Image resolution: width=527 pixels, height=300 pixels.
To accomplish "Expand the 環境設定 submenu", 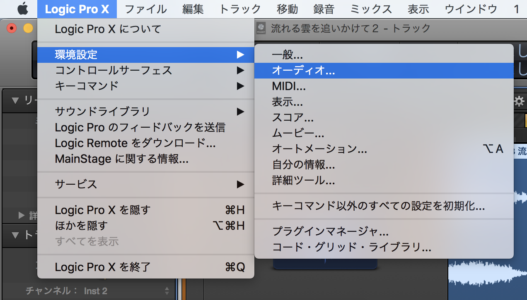I will [x=145, y=55].
